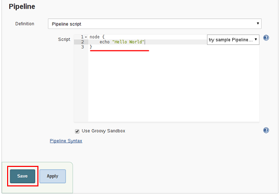The width and height of the screenshot is (280, 195).
Task: Click line number 3 in the editor gutter
Action: coord(82,47)
